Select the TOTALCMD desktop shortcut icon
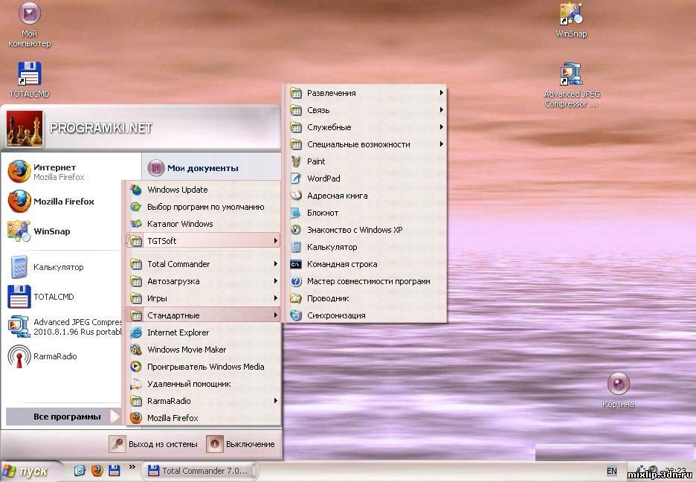Image resolution: width=696 pixels, height=482 pixels. [x=29, y=80]
